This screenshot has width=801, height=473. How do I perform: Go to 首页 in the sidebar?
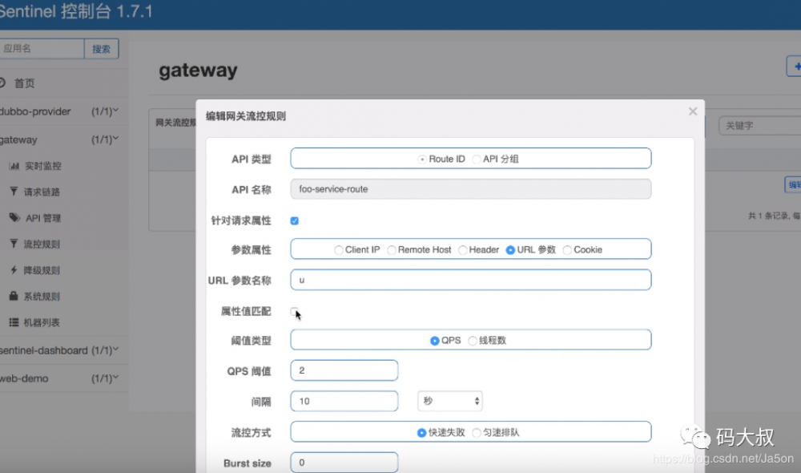24,83
